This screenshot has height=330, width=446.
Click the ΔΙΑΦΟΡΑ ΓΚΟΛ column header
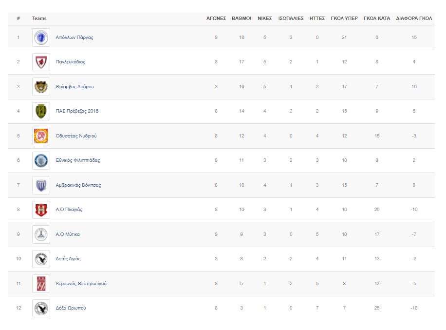click(414, 18)
